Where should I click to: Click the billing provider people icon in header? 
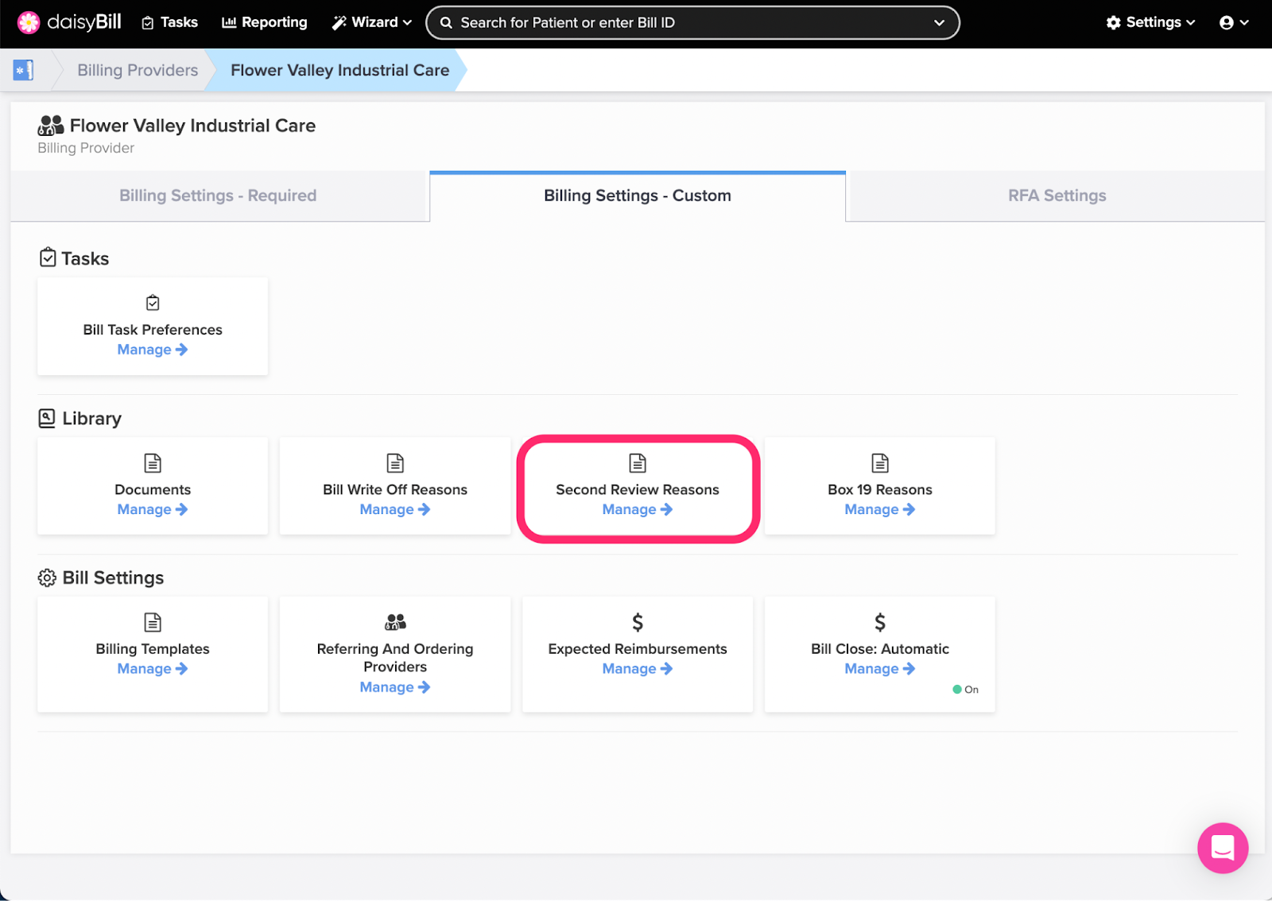51,126
